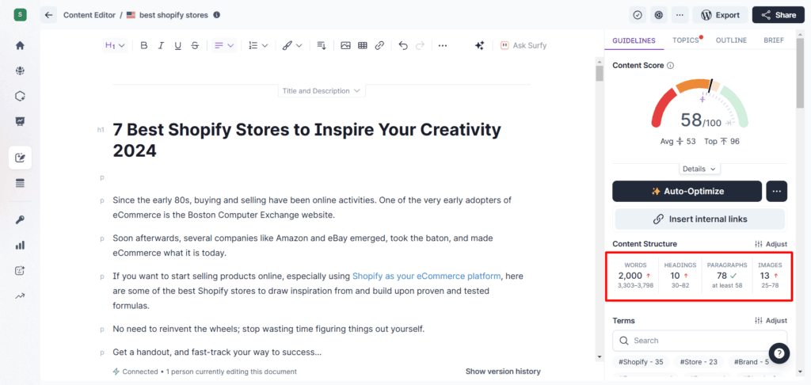Open the H1 heading style dropdown
This screenshot has height=385, width=811.
pos(115,45)
